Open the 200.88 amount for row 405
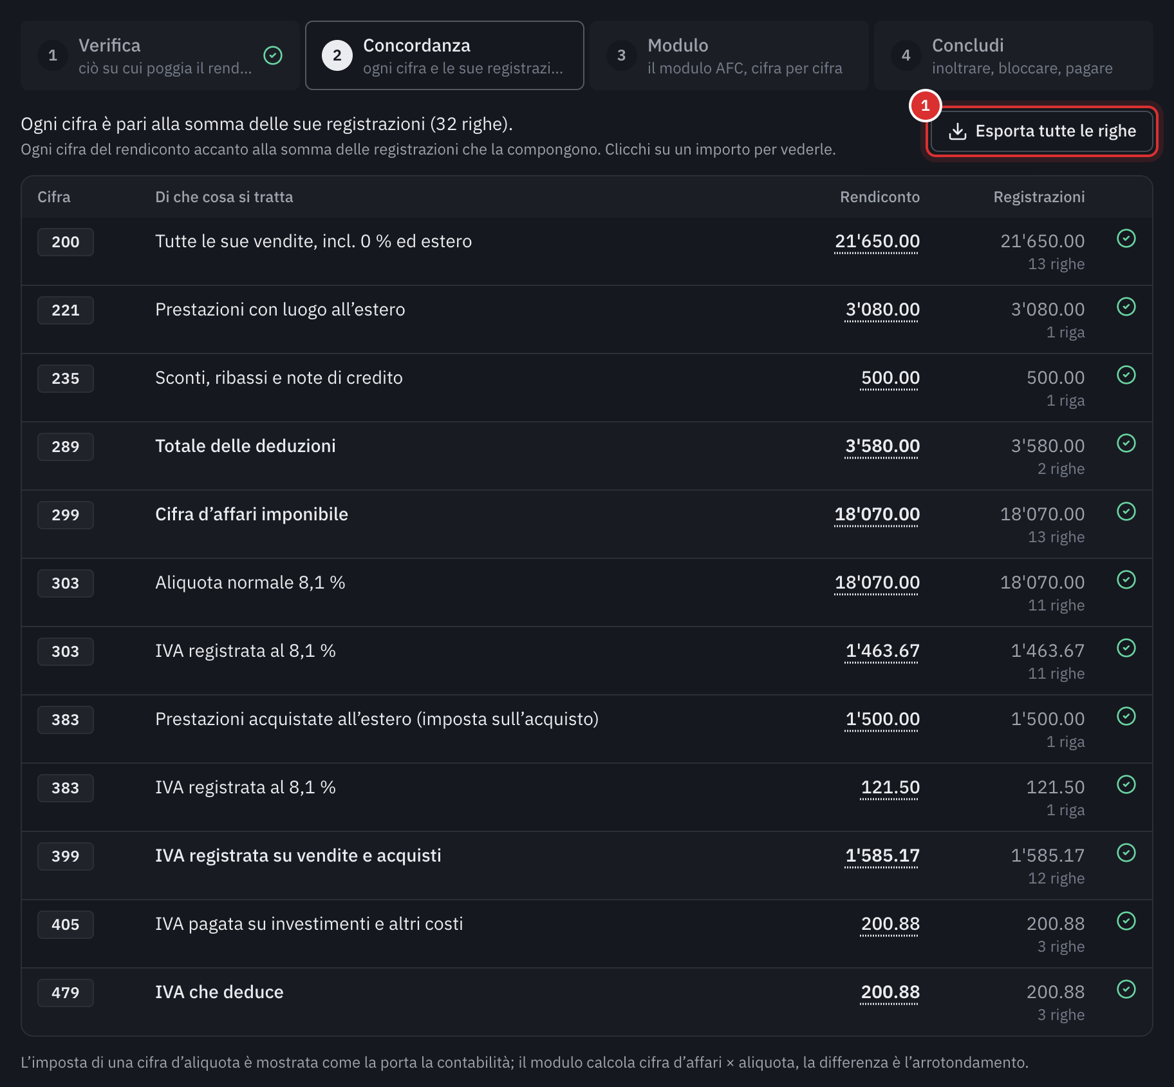The image size is (1174, 1087). click(x=890, y=924)
